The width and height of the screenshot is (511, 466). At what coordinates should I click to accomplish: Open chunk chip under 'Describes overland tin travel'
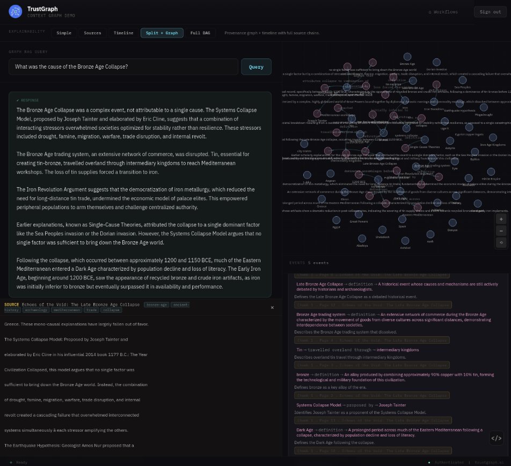pyautogui.click(x=372, y=365)
